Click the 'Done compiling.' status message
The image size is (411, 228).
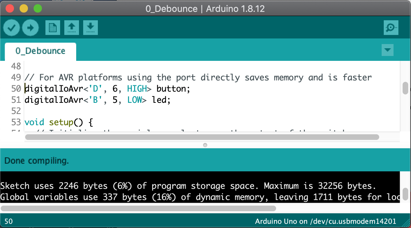(37, 161)
